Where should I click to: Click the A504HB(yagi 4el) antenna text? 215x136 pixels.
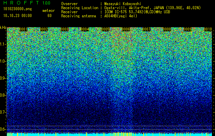(121, 16)
